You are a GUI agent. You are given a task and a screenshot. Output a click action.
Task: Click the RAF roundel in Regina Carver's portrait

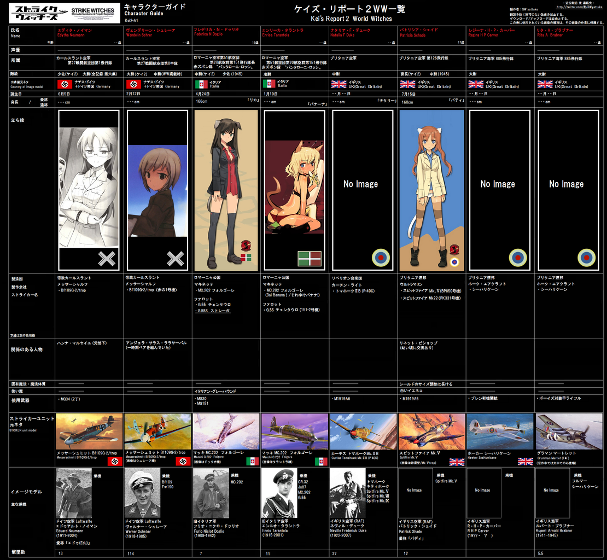point(518,258)
